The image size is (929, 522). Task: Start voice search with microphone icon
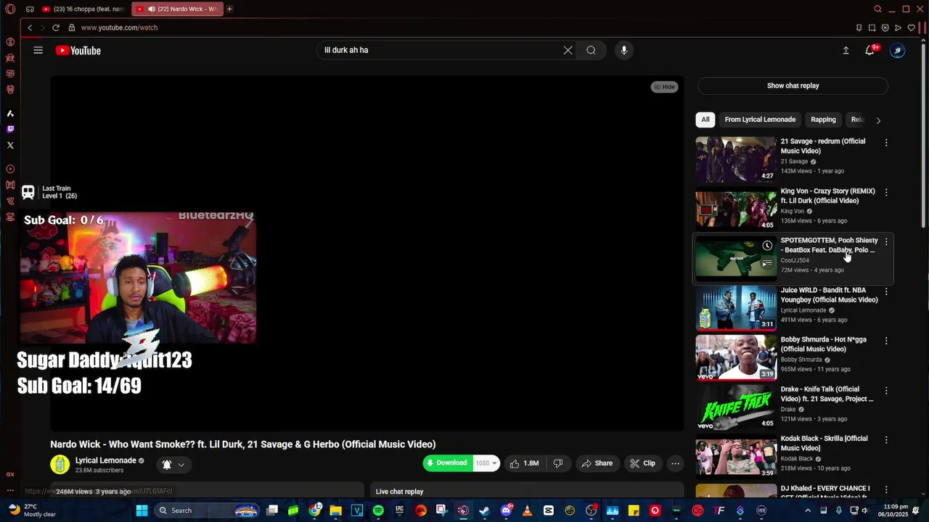623,50
